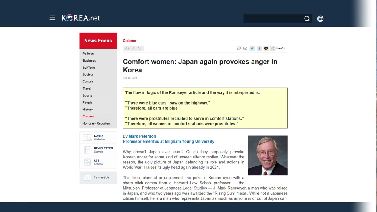
Task: Decrease font size with A-
Action: 139,49
